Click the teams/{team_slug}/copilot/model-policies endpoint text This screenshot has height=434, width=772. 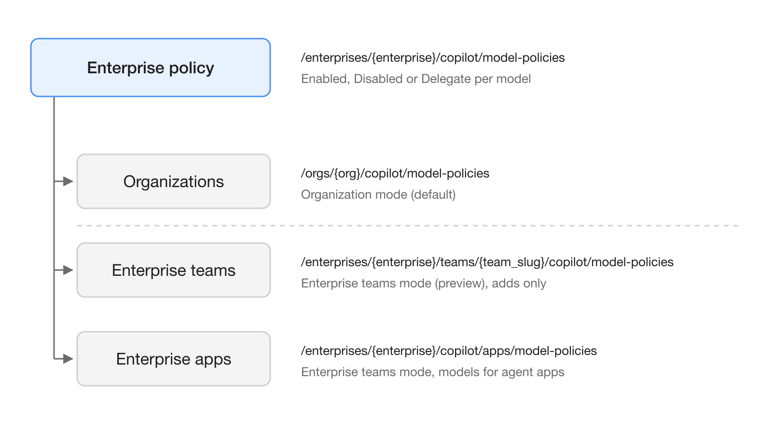pos(487,262)
